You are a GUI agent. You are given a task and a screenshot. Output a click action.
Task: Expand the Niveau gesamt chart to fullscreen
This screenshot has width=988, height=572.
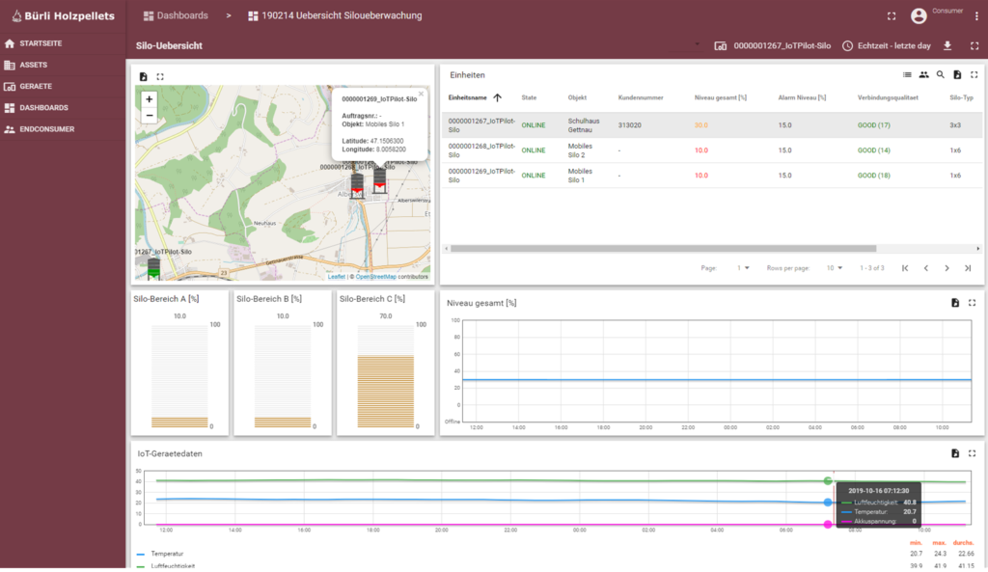pyautogui.click(x=973, y=300)
